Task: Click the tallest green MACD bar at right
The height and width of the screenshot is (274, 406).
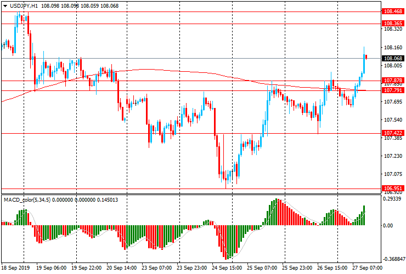Action: tap(364, 215)
